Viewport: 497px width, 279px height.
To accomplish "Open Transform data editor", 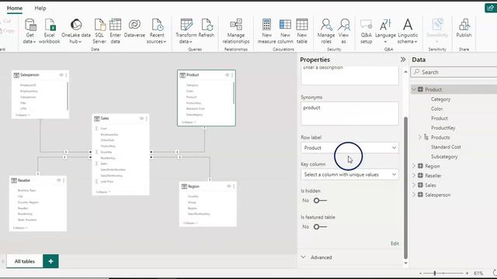I will point(186,31).
